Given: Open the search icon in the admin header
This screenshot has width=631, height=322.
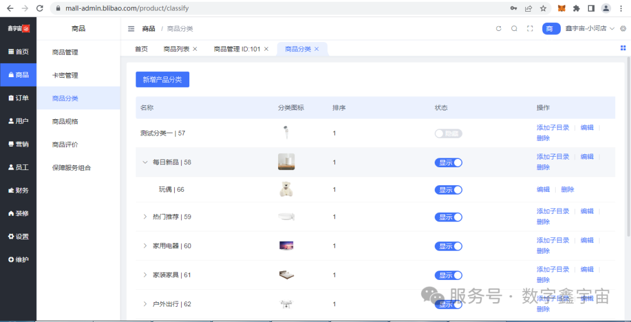Looking at the screenshot, I should point(514,29).
